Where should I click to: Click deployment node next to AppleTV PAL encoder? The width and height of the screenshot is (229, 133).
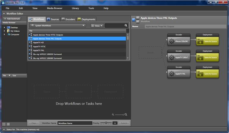pyautogui.click(x=208, y=72)
